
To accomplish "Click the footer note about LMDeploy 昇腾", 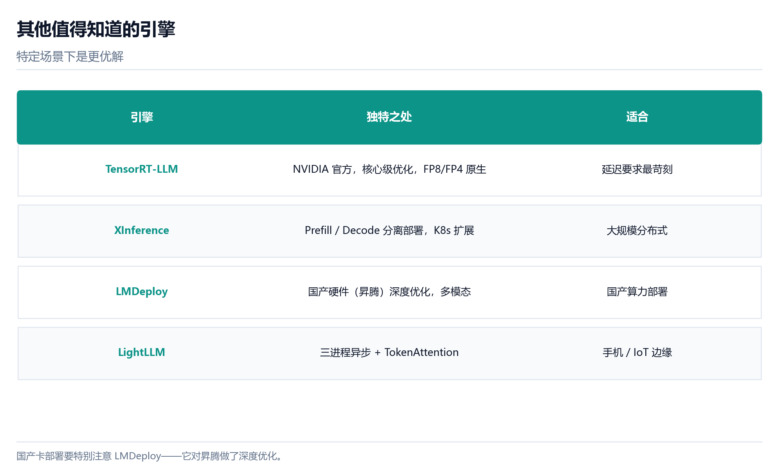I will pos(151,456).
